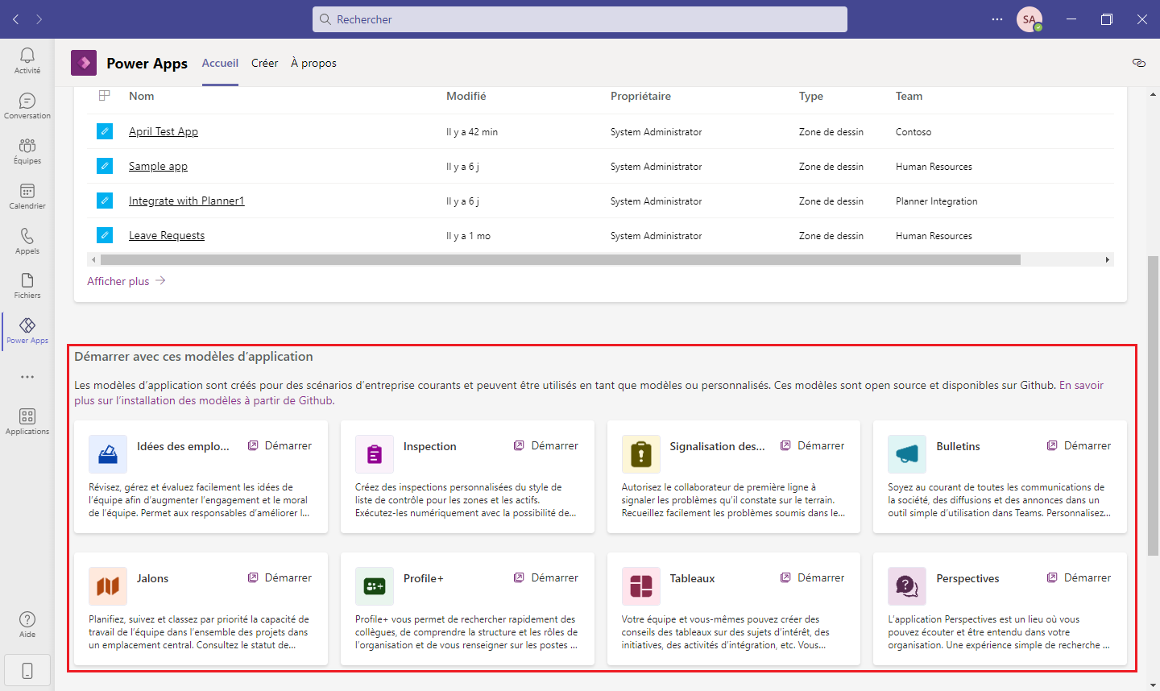1160x691 pixels.
Task: Open the Activité sidebar icon
Action: tap(27, 60)
